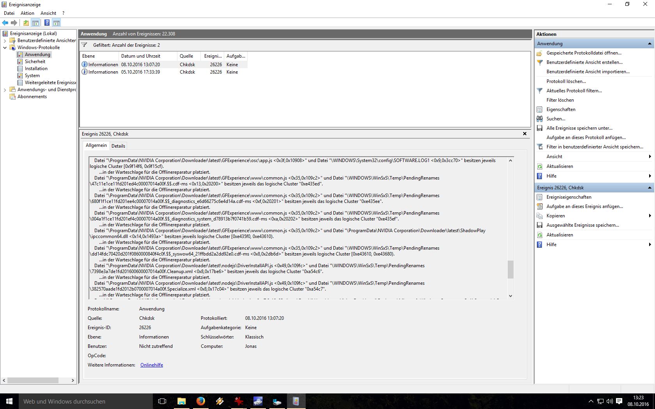655x409 pixels.
Task: Click the Kopieren icon in actions pane
Action: click(x=540, y=216)
